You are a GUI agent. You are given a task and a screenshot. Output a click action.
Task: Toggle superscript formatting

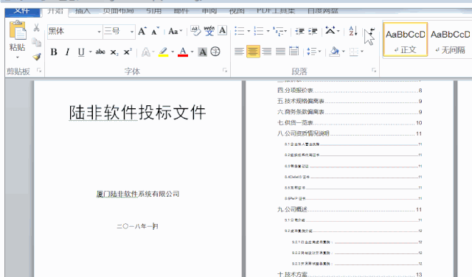[x=128, y=52]
